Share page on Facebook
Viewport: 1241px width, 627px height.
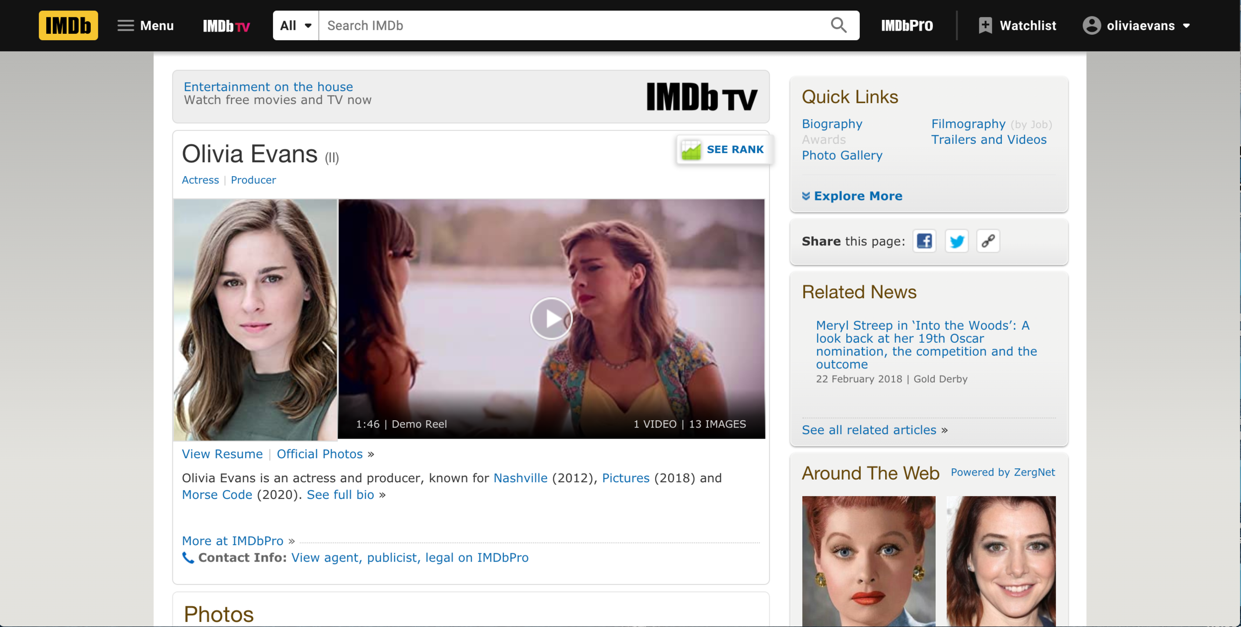924,241
